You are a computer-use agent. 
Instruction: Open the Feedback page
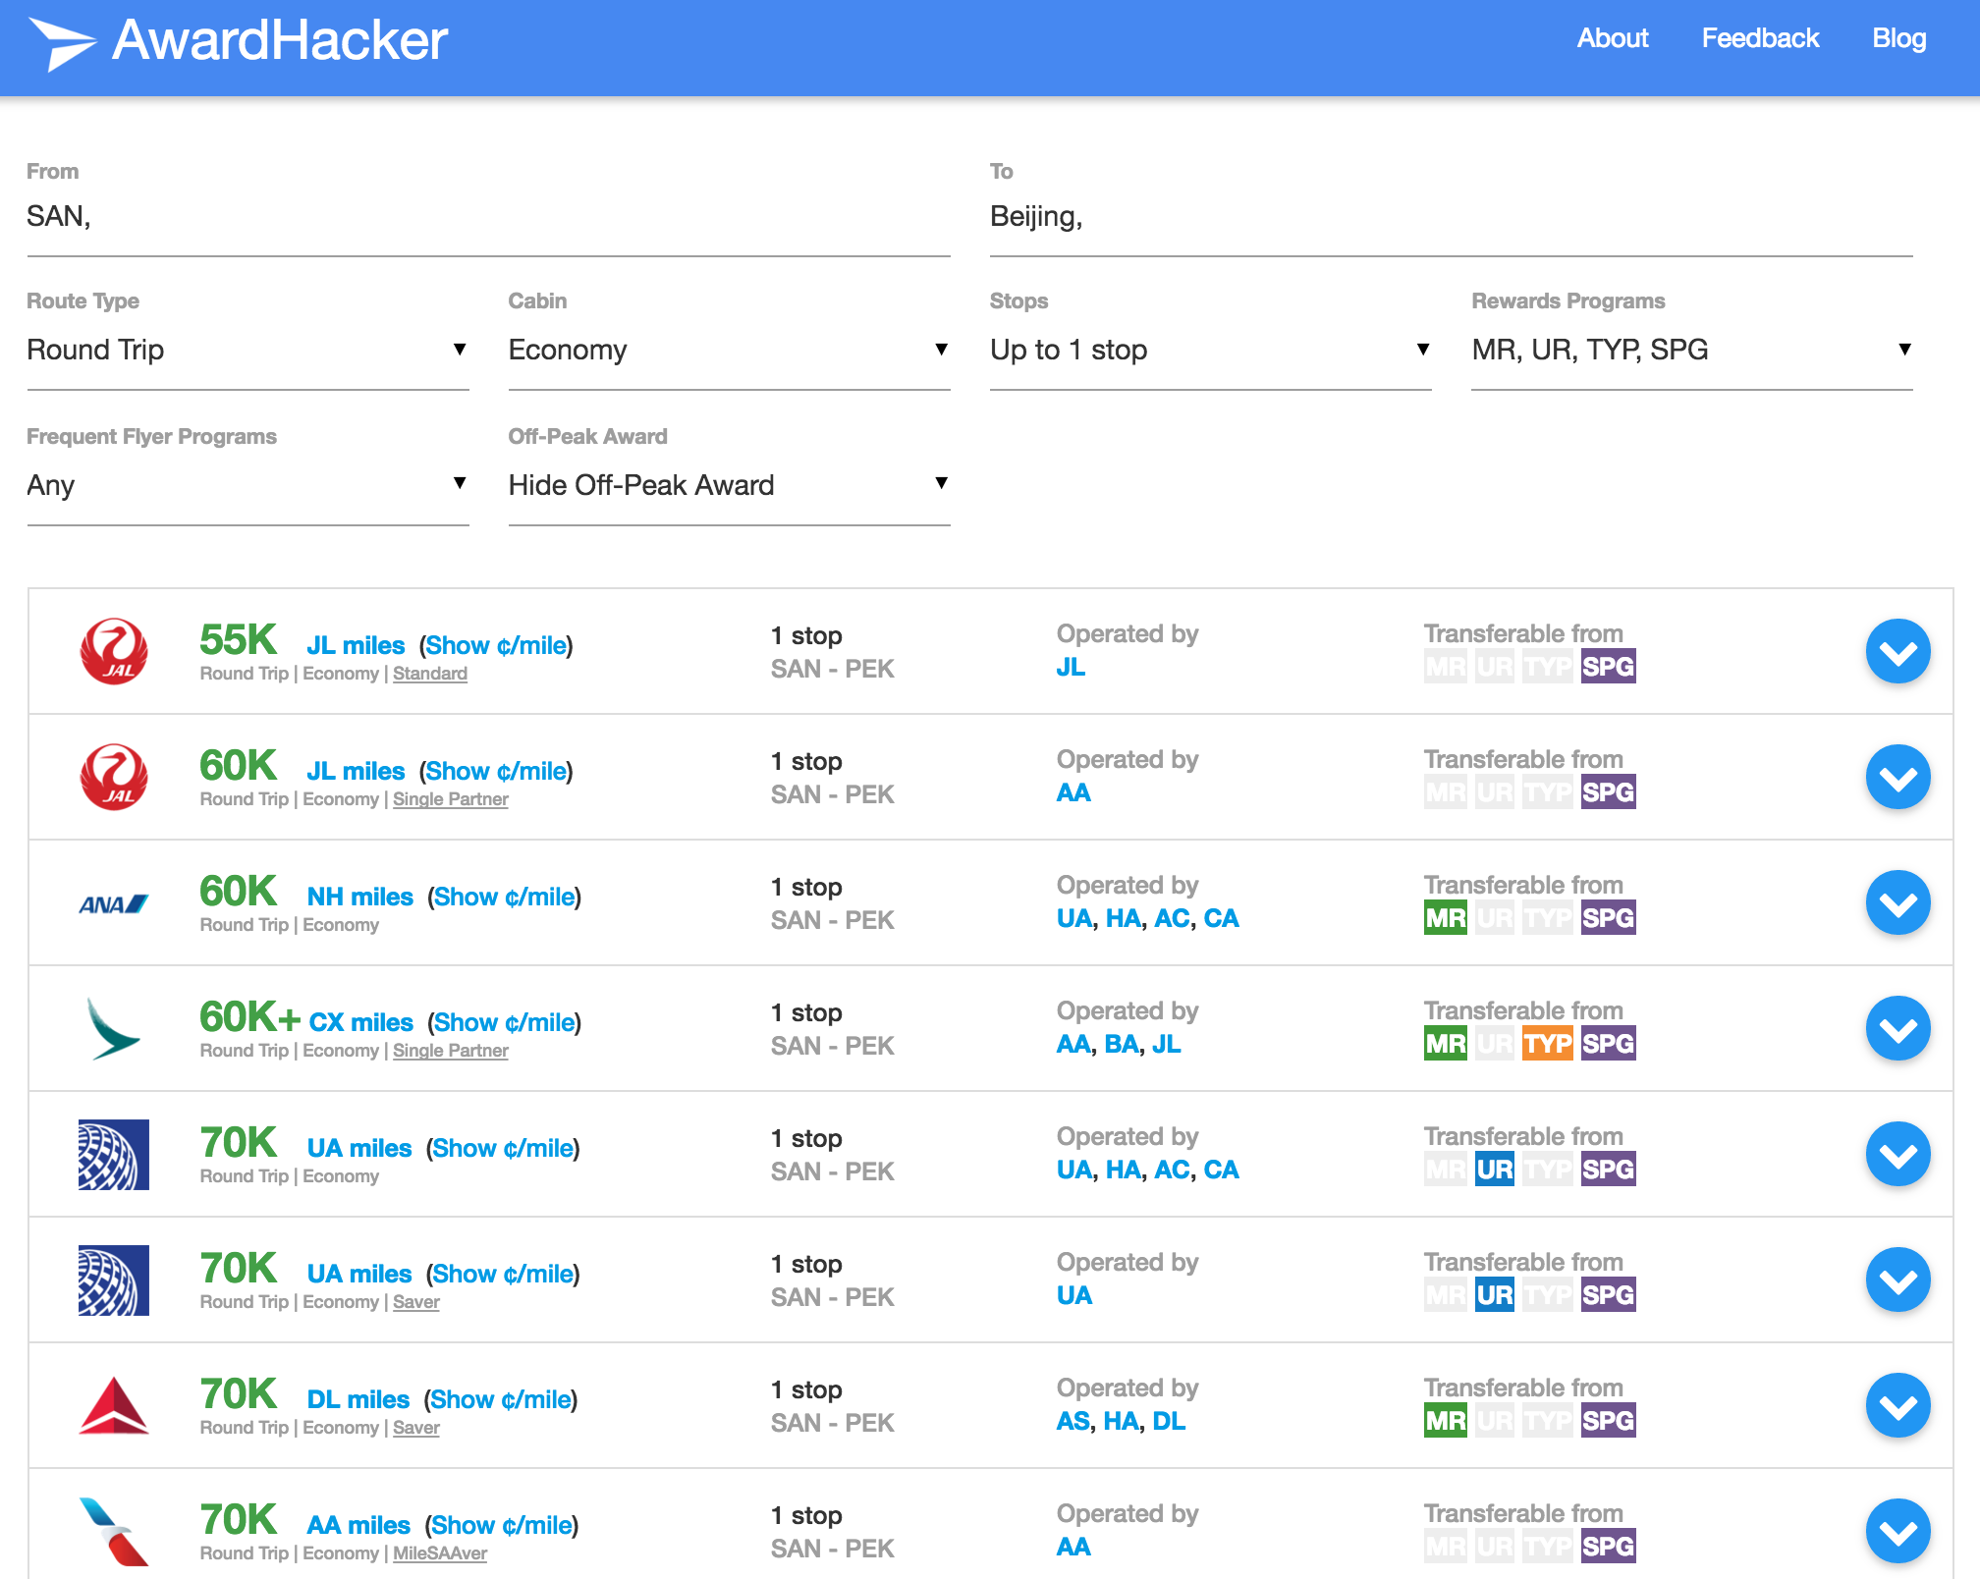coord(1760,38)
